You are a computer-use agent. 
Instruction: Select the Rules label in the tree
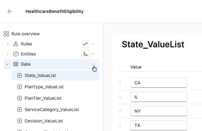point(27,44)
